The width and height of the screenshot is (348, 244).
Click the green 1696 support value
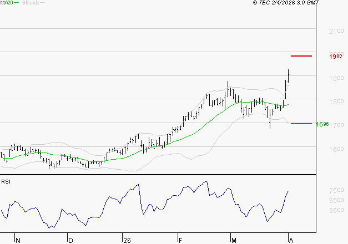322,124
